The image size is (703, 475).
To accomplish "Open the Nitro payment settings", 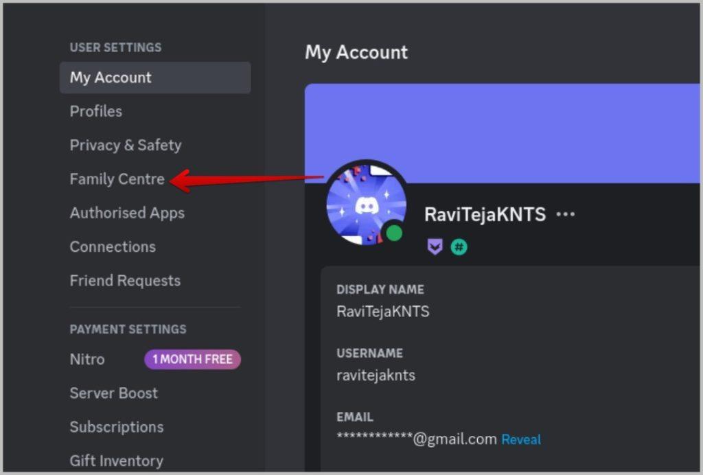I will [x=87, y=360].
